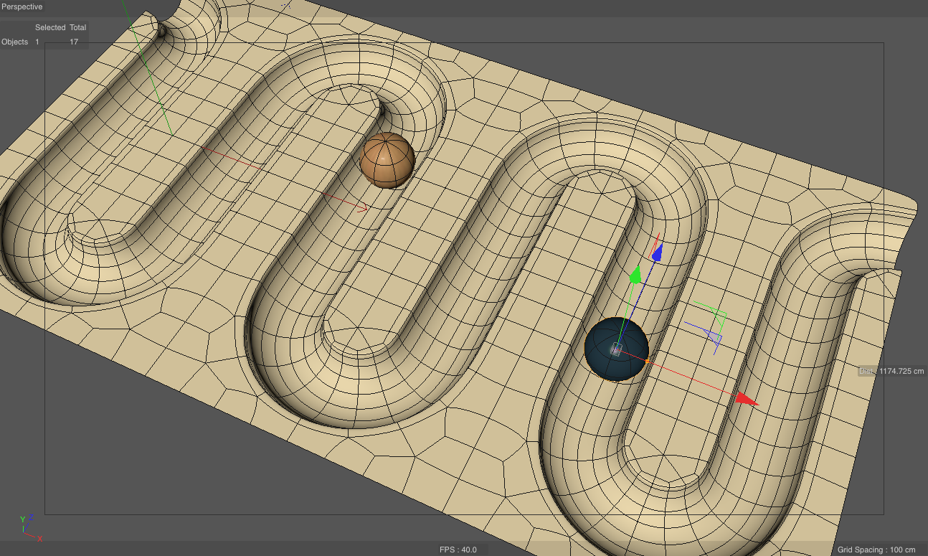Click the small red arrow tip on the track

364,209
